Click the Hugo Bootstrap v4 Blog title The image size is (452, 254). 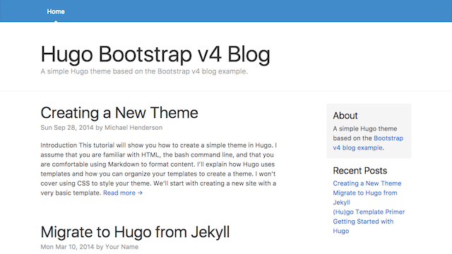pos(155,54)
